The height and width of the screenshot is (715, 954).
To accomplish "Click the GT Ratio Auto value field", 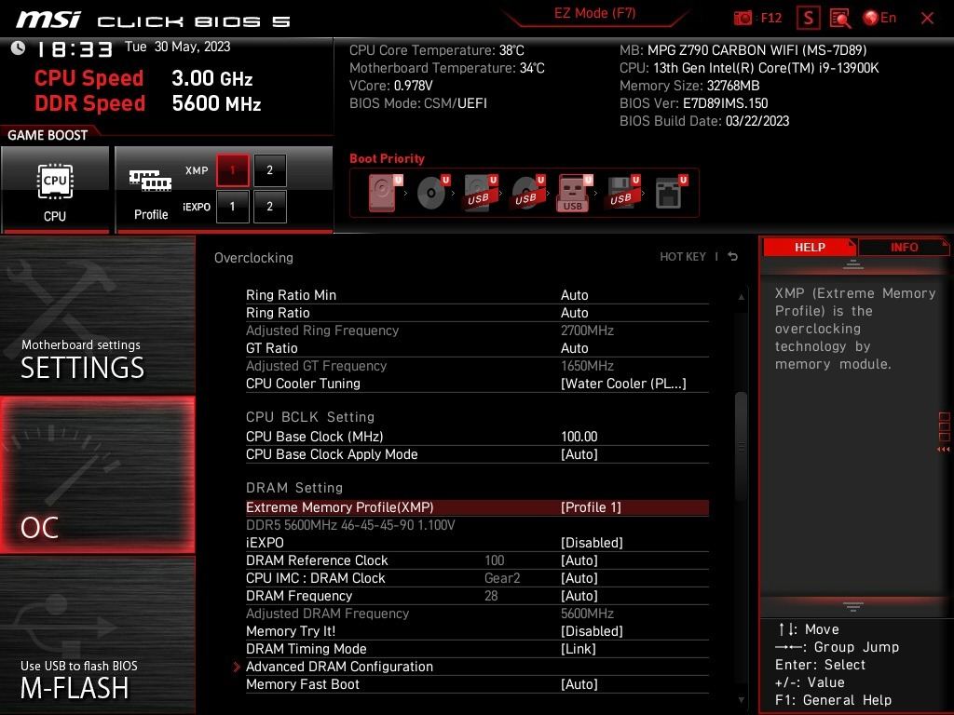I will coord(574,348).
